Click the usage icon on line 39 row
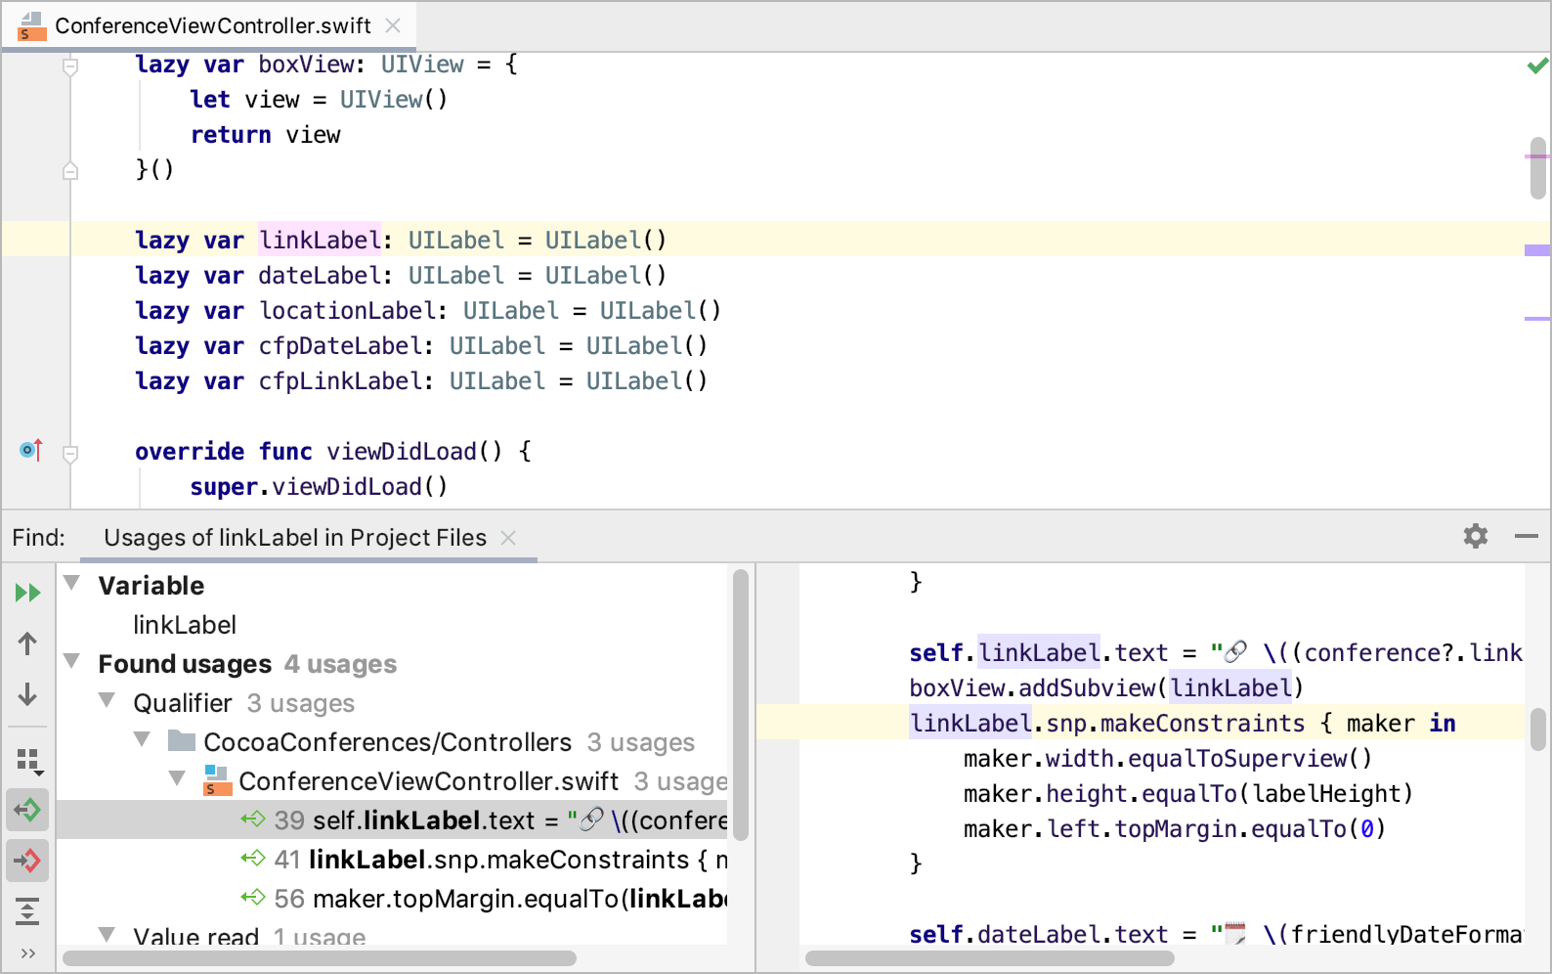 (253, 819)
